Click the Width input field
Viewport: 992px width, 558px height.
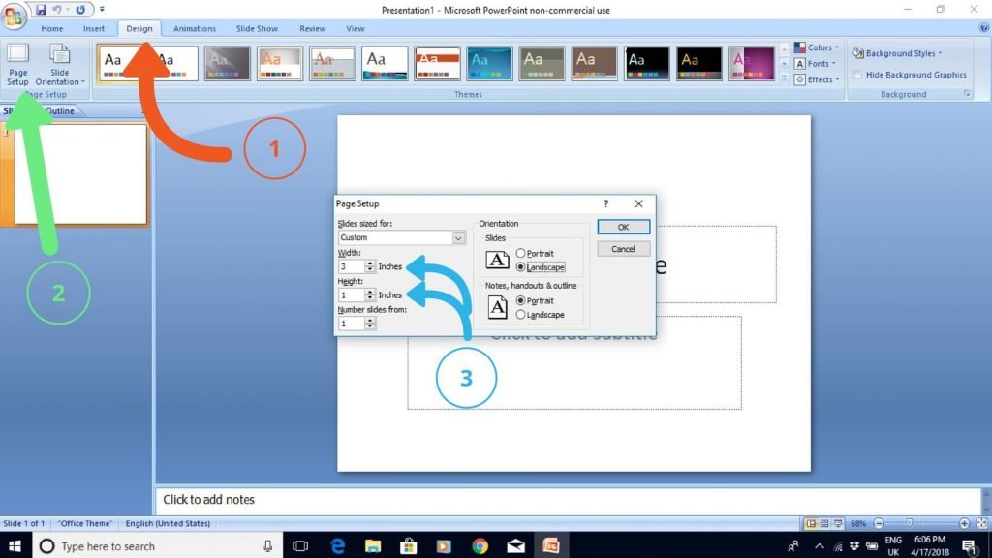coord(351,267)
